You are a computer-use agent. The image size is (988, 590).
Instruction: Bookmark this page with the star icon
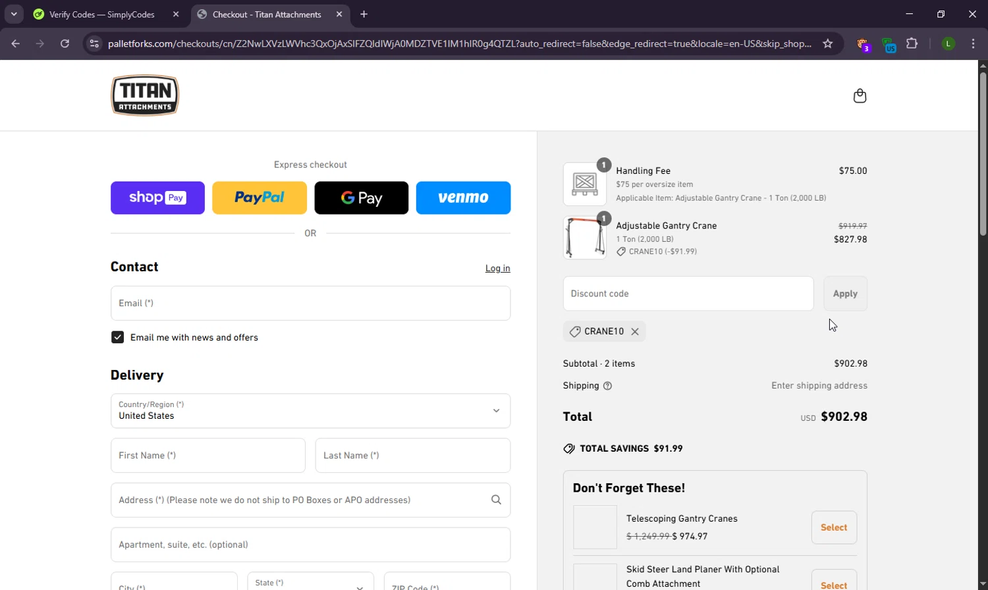(828, 43)
